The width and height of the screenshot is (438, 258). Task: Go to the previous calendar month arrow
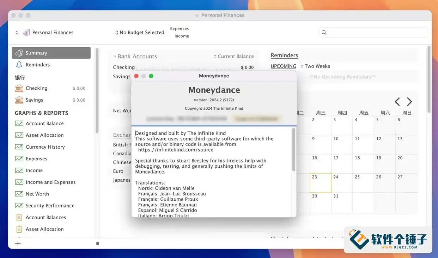point(397,102)
